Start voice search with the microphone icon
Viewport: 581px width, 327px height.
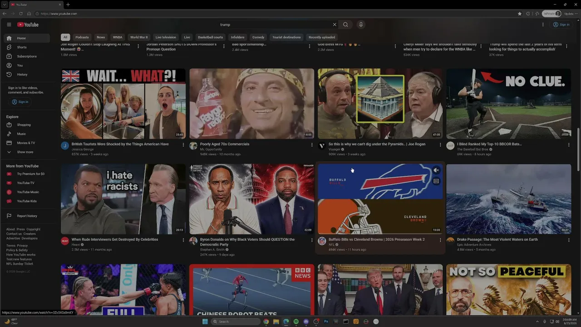(361, 25)
